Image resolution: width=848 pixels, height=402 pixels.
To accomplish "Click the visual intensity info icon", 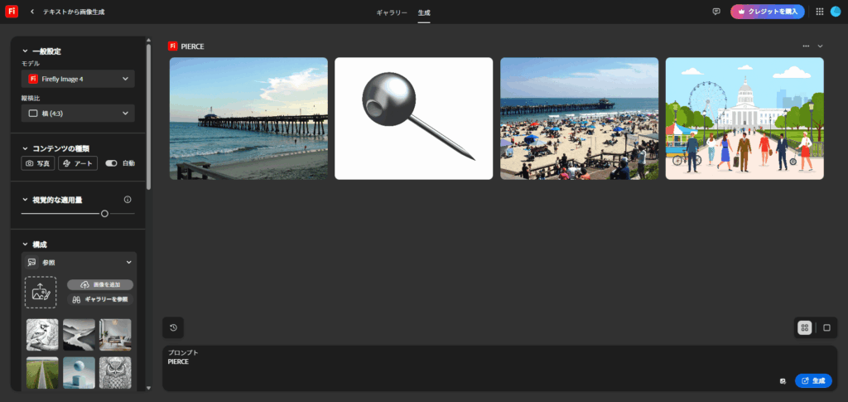I will click(128, 200).
